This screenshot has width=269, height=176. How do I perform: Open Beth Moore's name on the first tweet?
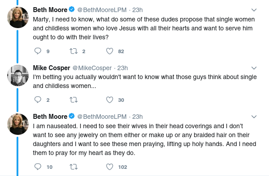pyautogui.click(x=50, y=10)
